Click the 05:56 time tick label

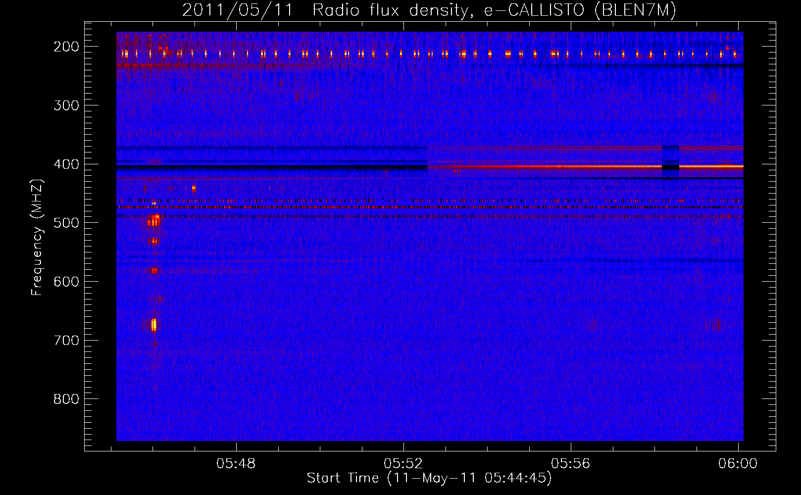[x=571, y=463]
